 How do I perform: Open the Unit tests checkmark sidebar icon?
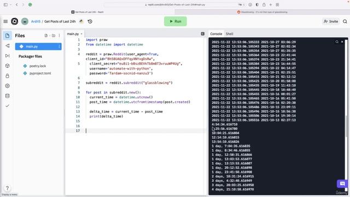click(x=7, y=106)
